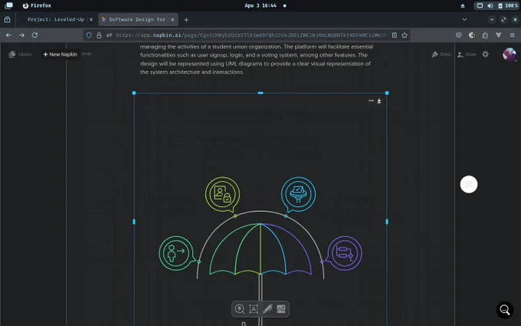Select the text box tool in floating toolbar
521x326 pixels.
(x=254, y=309)
